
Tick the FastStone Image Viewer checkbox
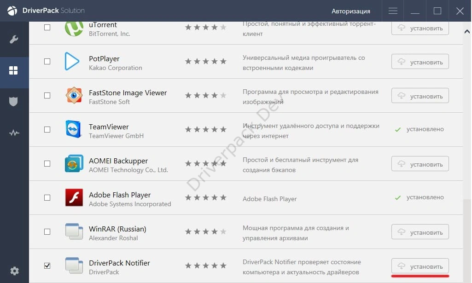(x=47, y=95)
